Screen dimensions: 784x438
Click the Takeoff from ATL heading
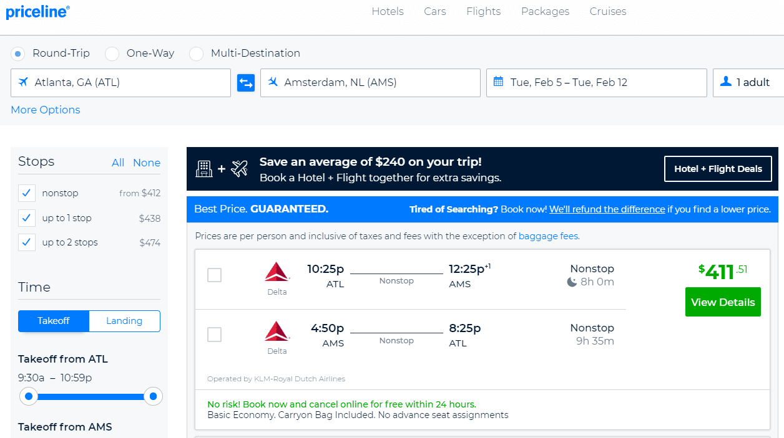tap(63, 359)
